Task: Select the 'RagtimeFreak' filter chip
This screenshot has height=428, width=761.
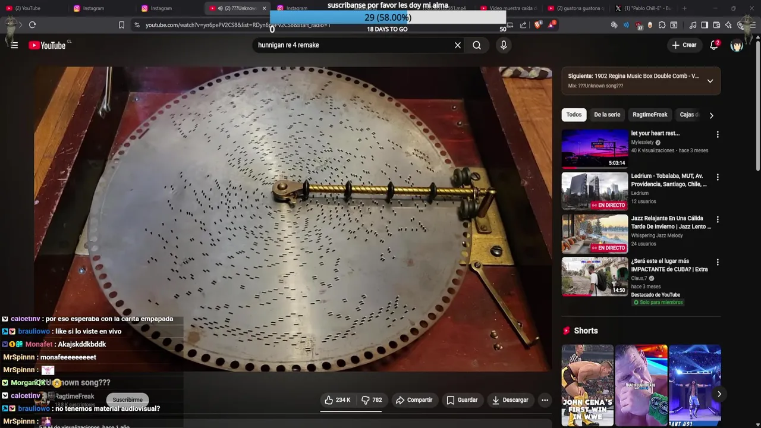Action: tap(650, 115)
